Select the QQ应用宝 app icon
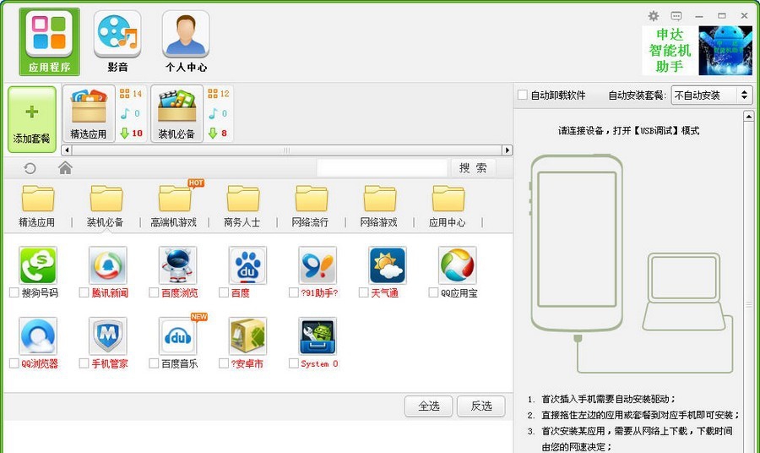 pos(457,265)
